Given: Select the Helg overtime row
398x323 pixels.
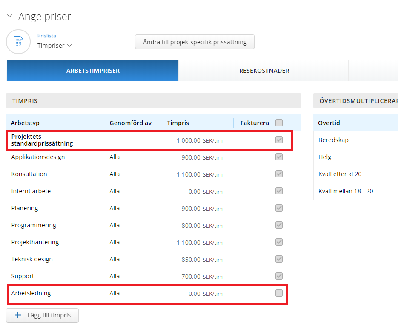Looking at the screenshot, I should pyautogui.click(x=355, y=157).
